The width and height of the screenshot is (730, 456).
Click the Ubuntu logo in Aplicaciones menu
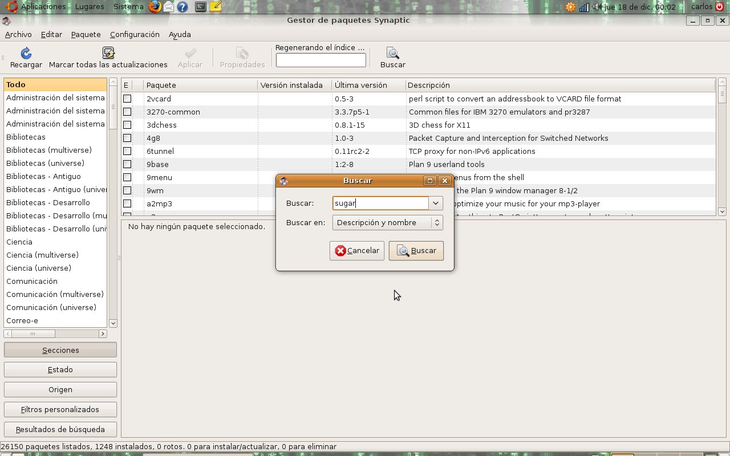pos(11,7)
